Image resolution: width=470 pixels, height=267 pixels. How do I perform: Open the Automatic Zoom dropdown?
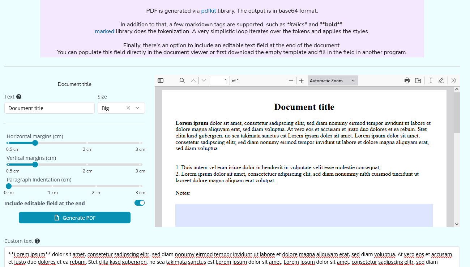tap(333, 80)
